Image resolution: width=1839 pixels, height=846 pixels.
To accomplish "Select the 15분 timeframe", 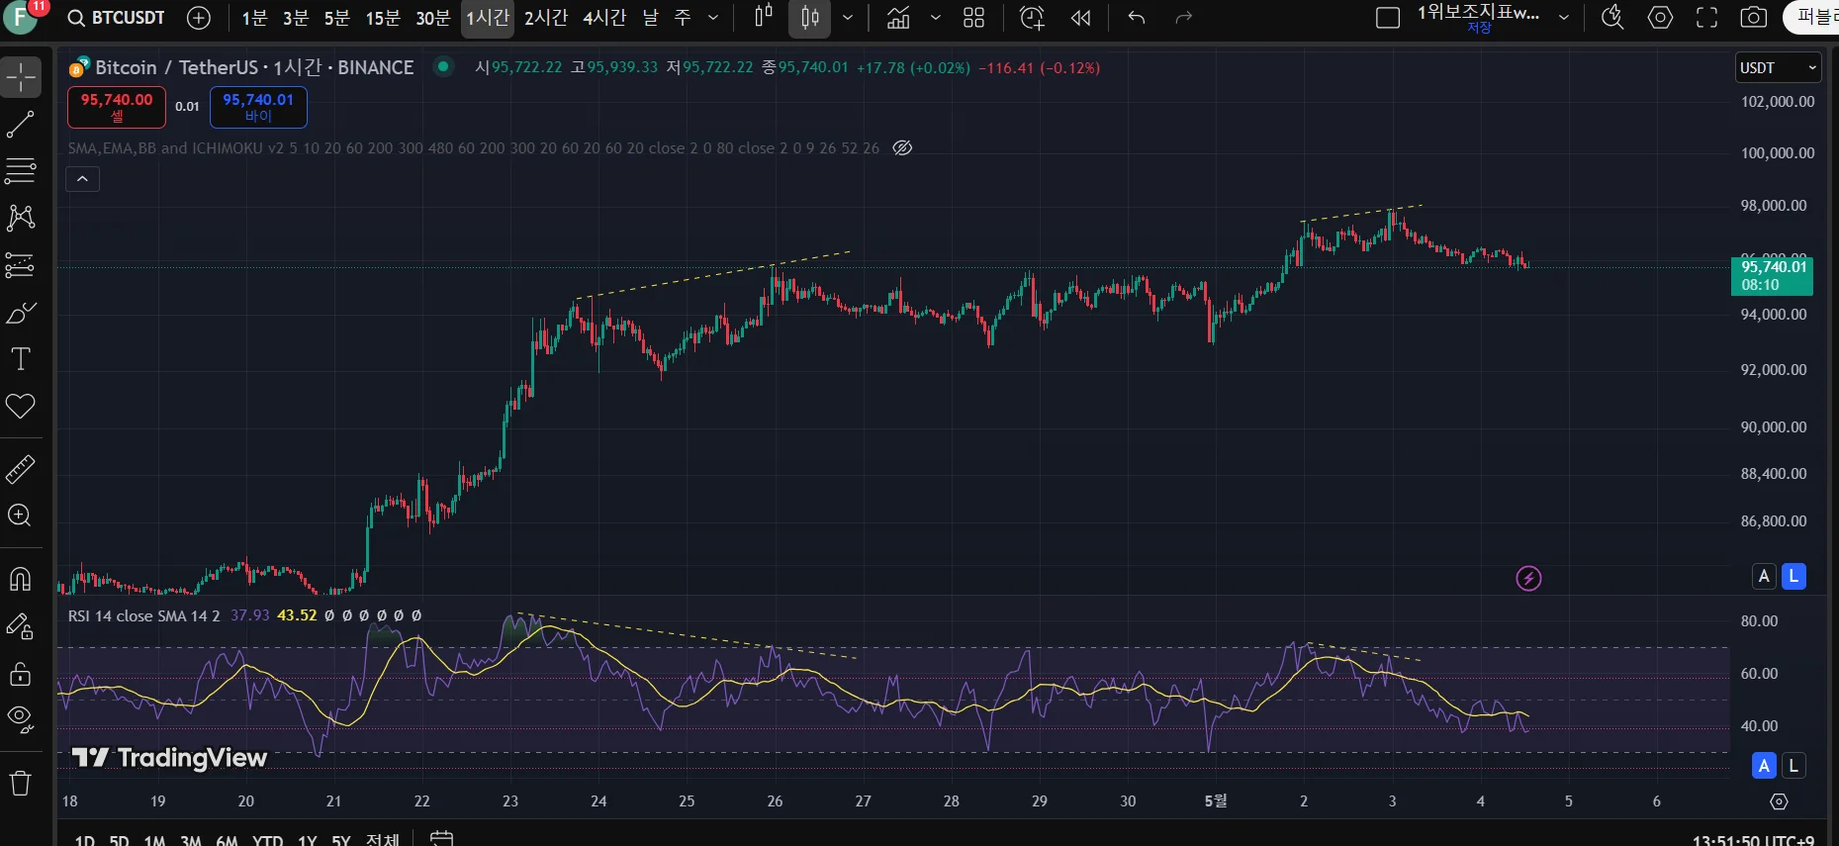I will pyautogui.click(x=382, y=18).
